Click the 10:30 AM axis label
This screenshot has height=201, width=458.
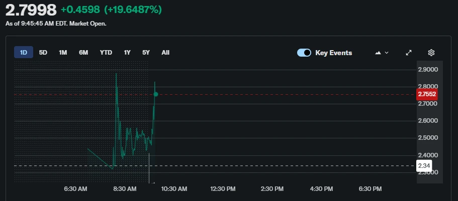(x=174, y=189)
